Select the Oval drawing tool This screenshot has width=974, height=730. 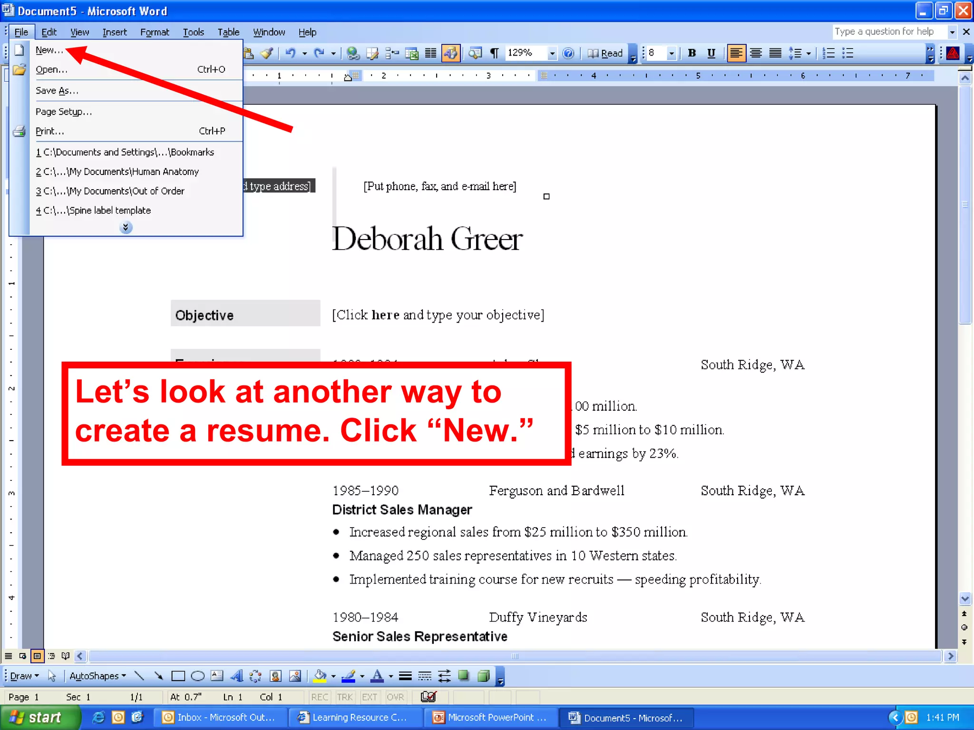point(197,676)
